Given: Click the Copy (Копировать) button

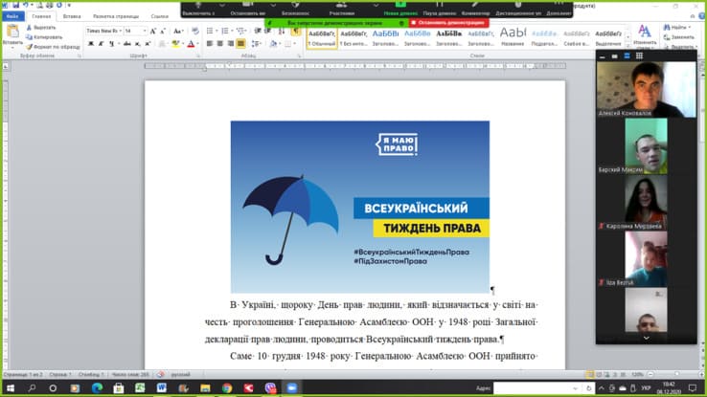Looking at the screenshot, I should pyautogui.click(x=44, y=37).
